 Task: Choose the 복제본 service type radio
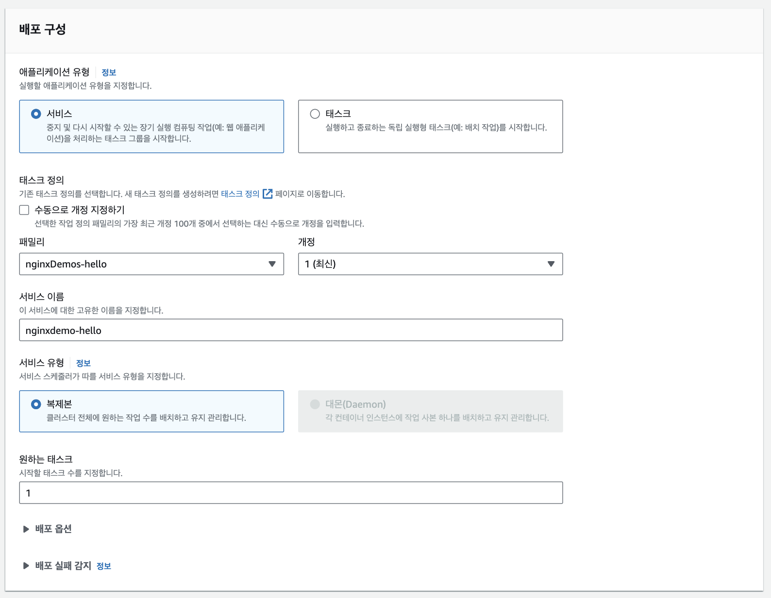[36, 404]
